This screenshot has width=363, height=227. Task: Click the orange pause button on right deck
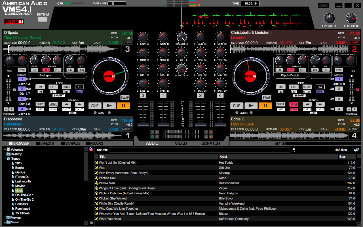point(265,106)
